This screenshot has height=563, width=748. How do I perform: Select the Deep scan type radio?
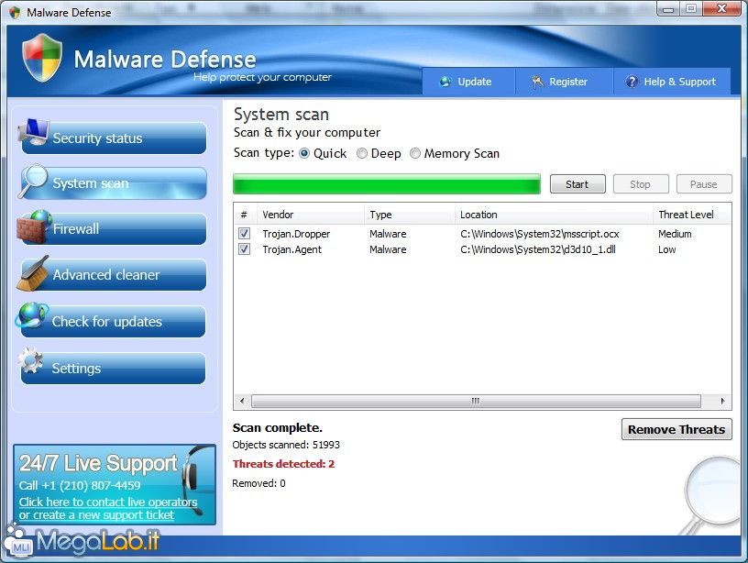point(362,154)
